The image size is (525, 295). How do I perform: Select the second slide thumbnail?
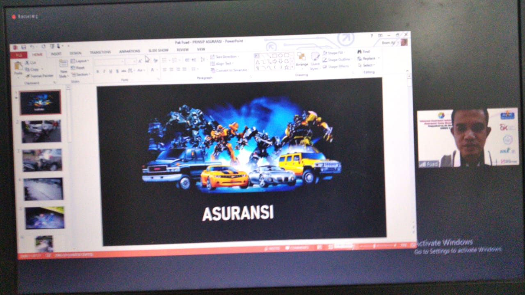(41, 131)
